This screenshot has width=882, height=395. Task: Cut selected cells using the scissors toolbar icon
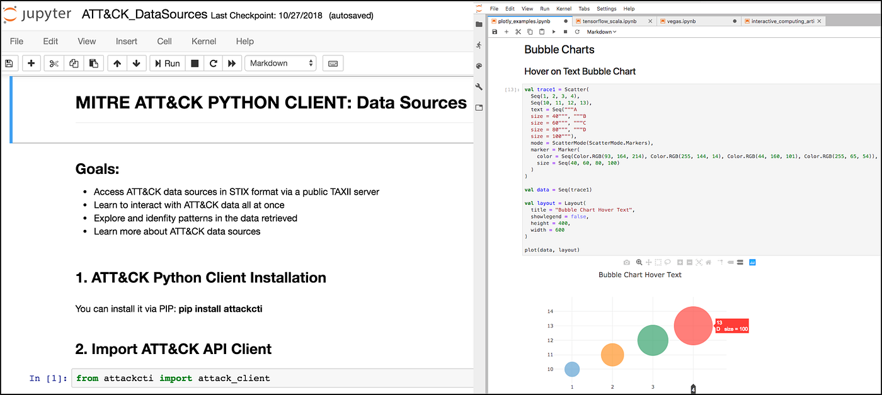54,63
